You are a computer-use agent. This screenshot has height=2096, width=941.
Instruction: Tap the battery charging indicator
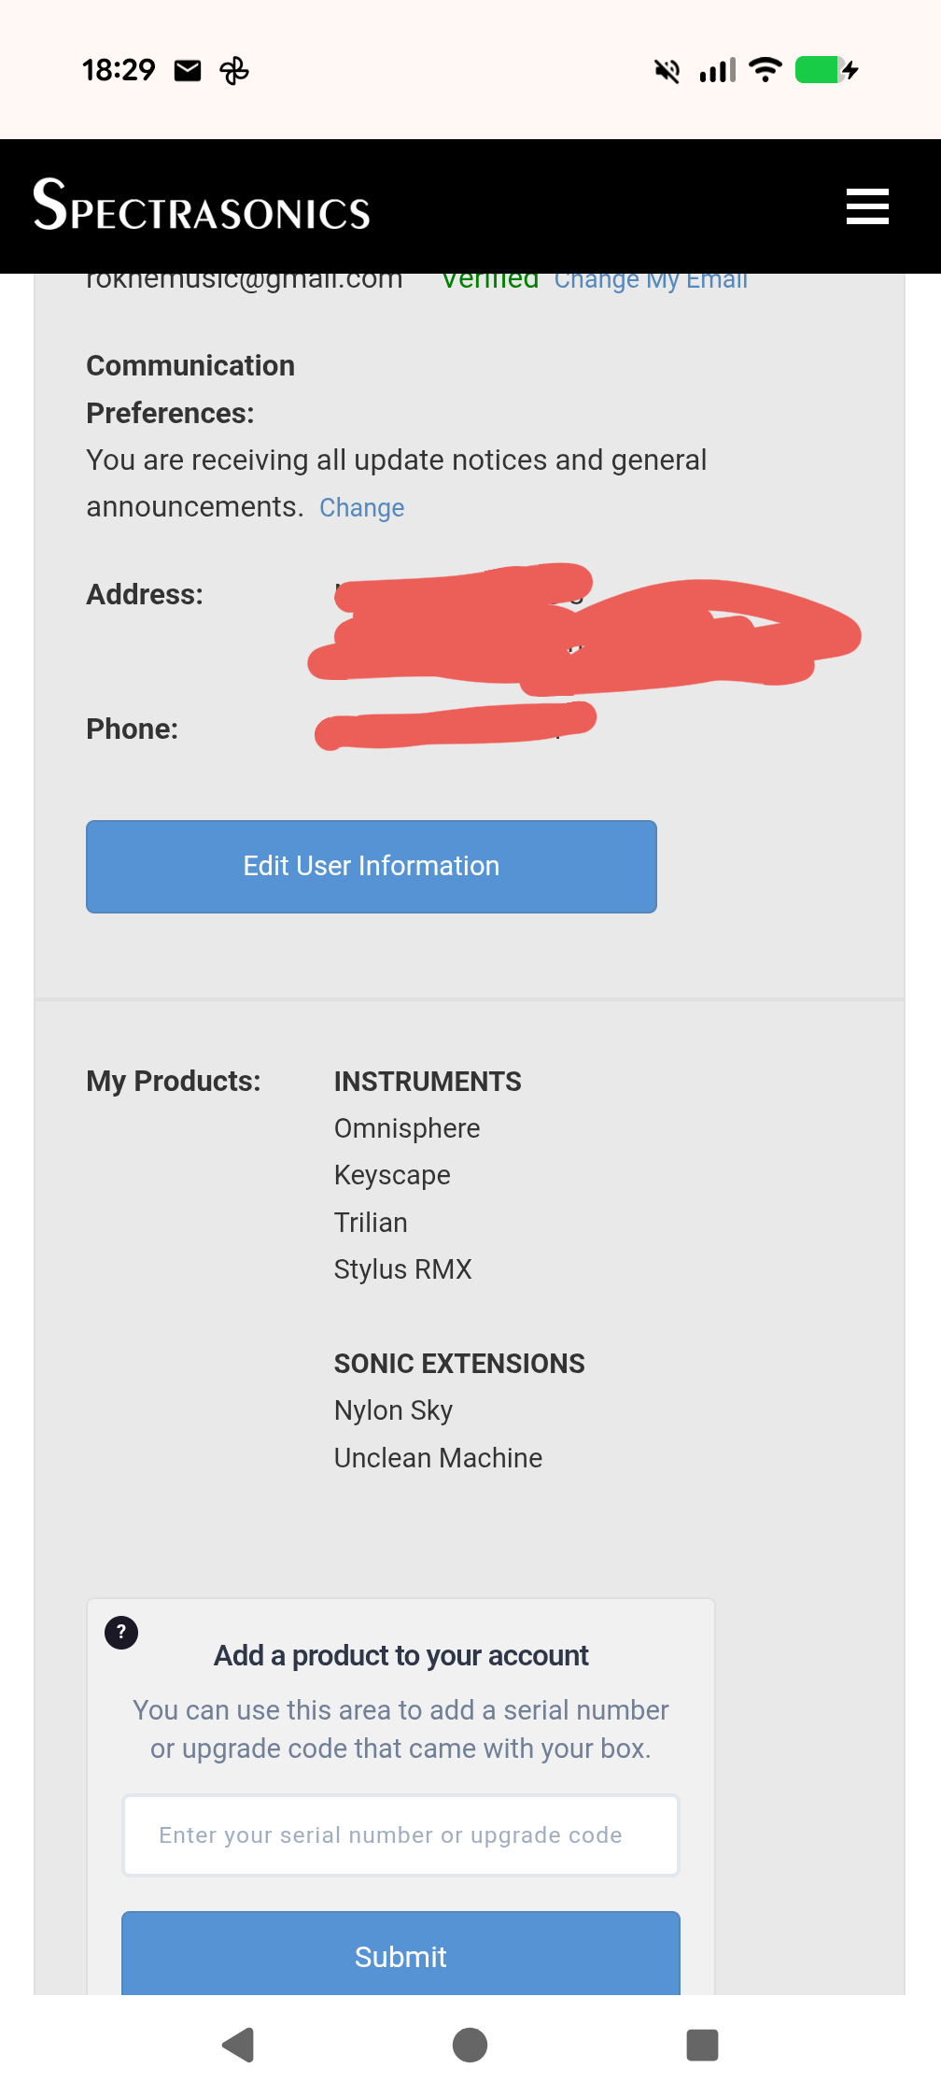click(820, 69)
